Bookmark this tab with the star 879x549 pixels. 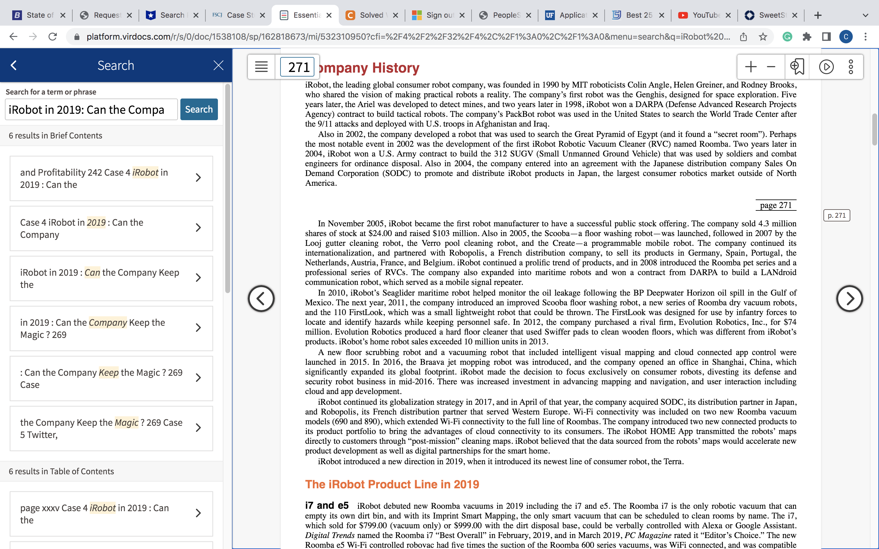(763, 37)
